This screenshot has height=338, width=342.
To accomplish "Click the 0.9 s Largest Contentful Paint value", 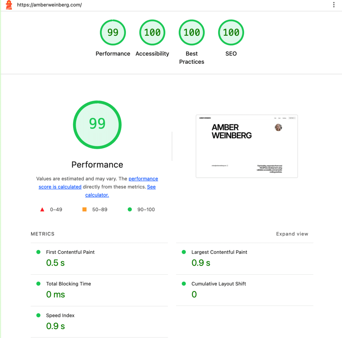I will coord(201,263).
